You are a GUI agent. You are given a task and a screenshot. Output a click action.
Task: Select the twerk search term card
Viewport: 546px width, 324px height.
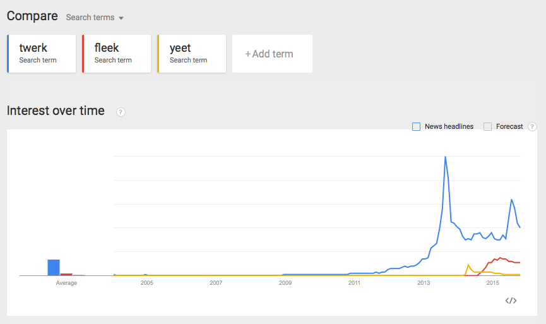tap(42, 54)
